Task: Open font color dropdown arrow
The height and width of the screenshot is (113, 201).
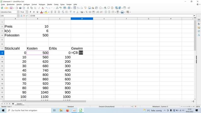Action: (44, 12)
